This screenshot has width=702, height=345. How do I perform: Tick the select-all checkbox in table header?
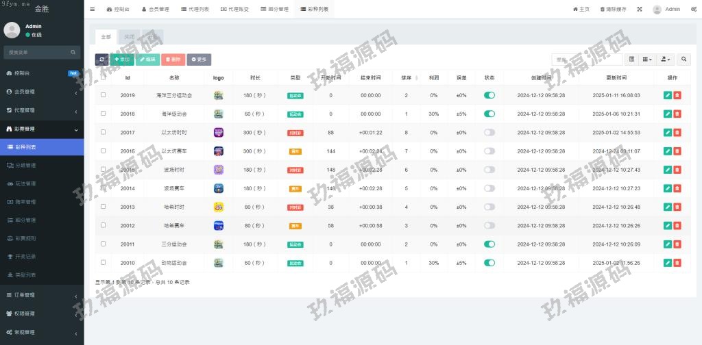coord(104,77)
